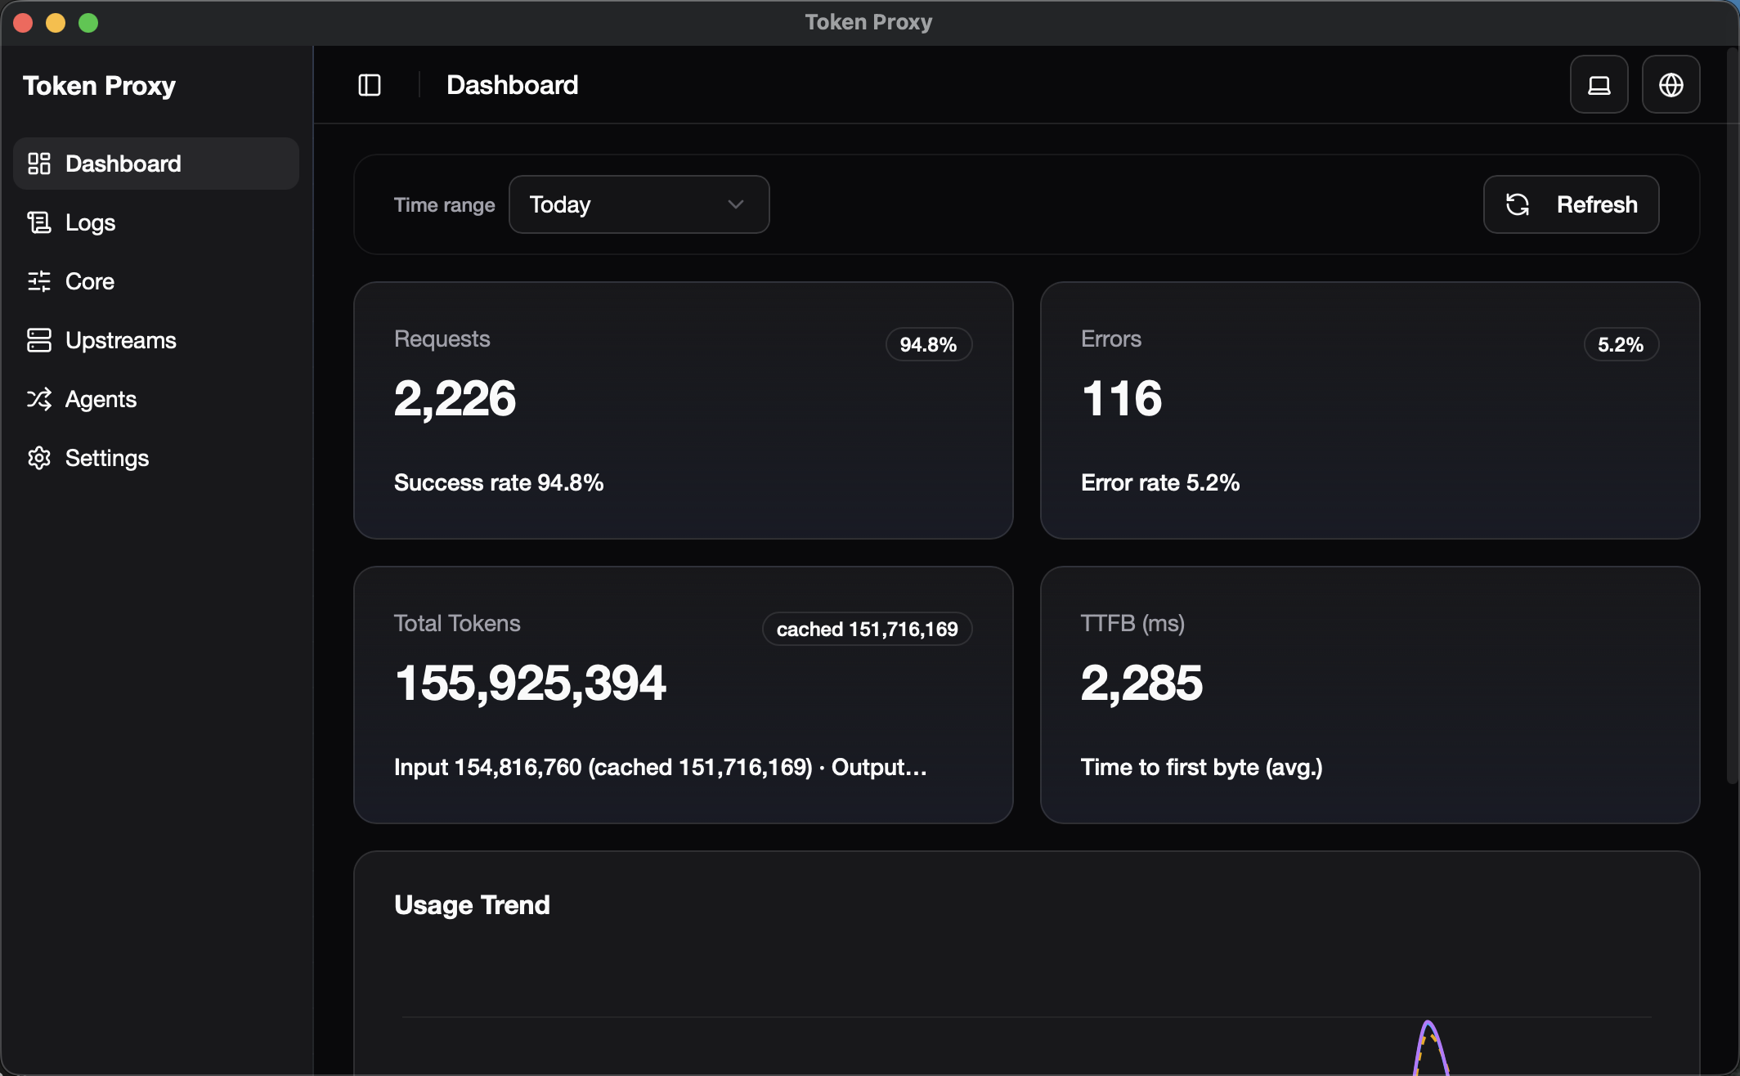1740x1076 pixels.
Task: Click the circular refresh arrow icon
Action: click(x=1519, y=204)
